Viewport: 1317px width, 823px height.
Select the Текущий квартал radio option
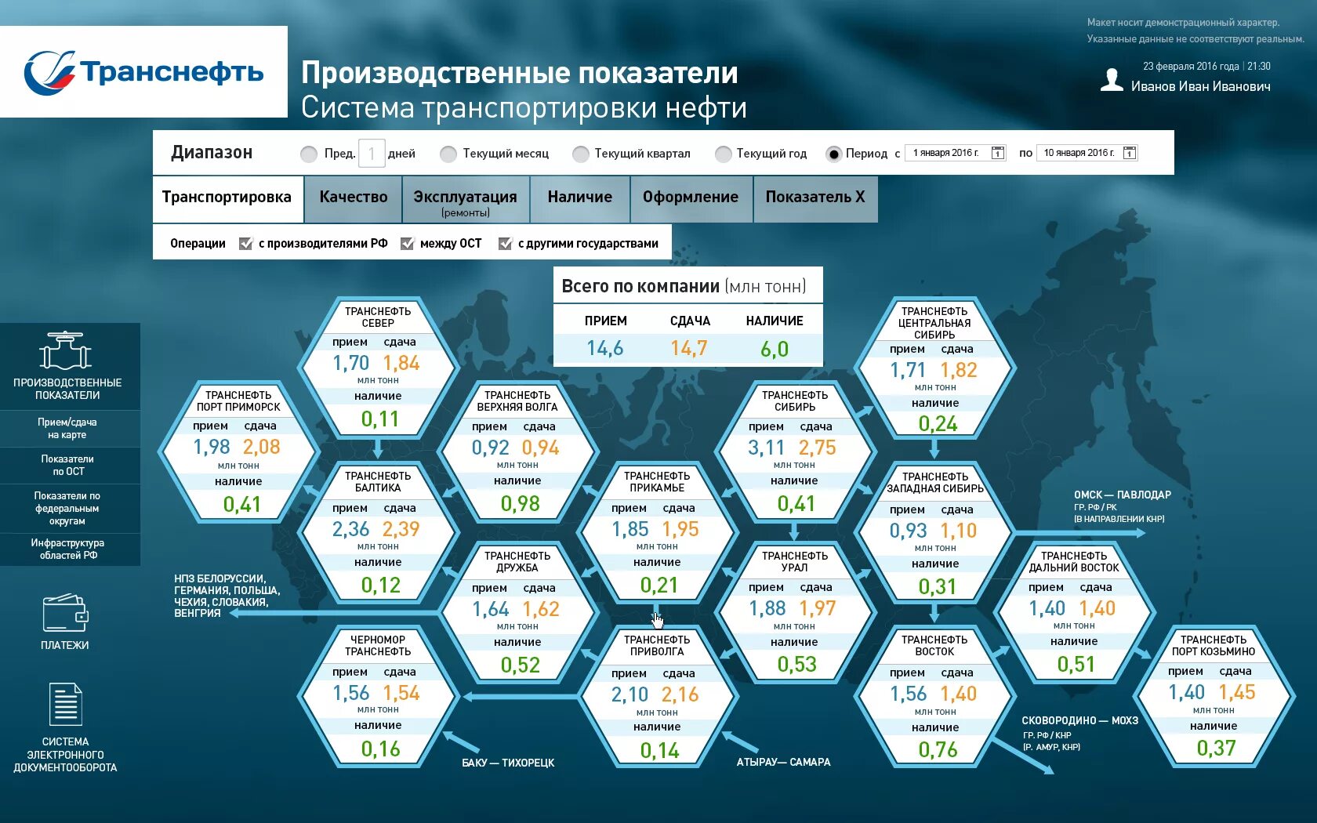pos(580,154)
